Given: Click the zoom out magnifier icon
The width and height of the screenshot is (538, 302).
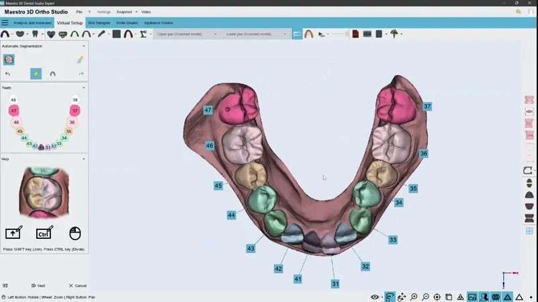Looking at the screenshot, I should point(426,297).
